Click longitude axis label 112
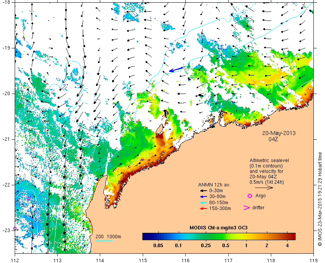The height and width of the screenshot is (263, 325). 15,260
